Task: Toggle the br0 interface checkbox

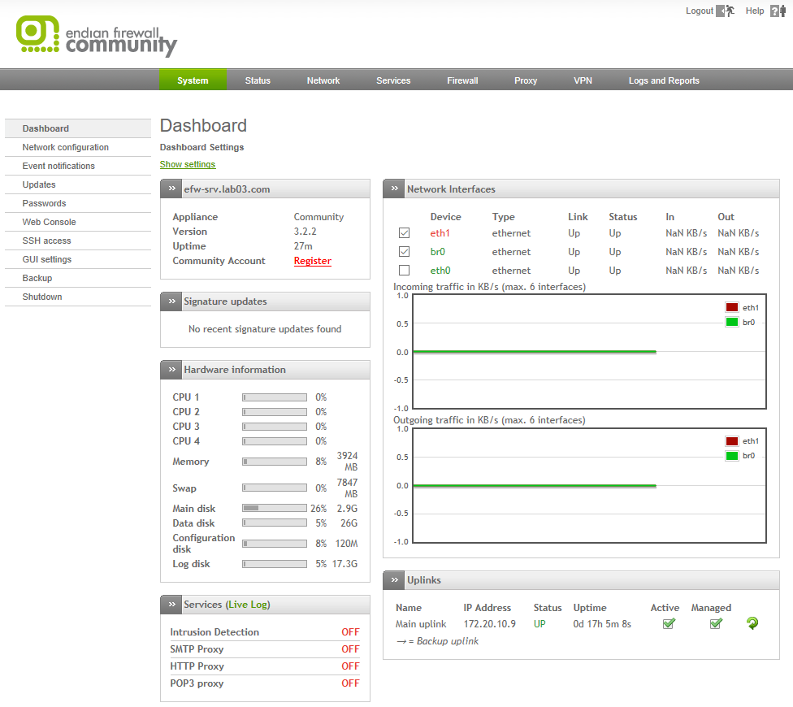Action: pos(404,252)
